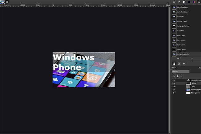The width and height of the screenshot is (201, 134).
Task: Select the Bucket fill history thumbnail
Action: pos(174,31)
